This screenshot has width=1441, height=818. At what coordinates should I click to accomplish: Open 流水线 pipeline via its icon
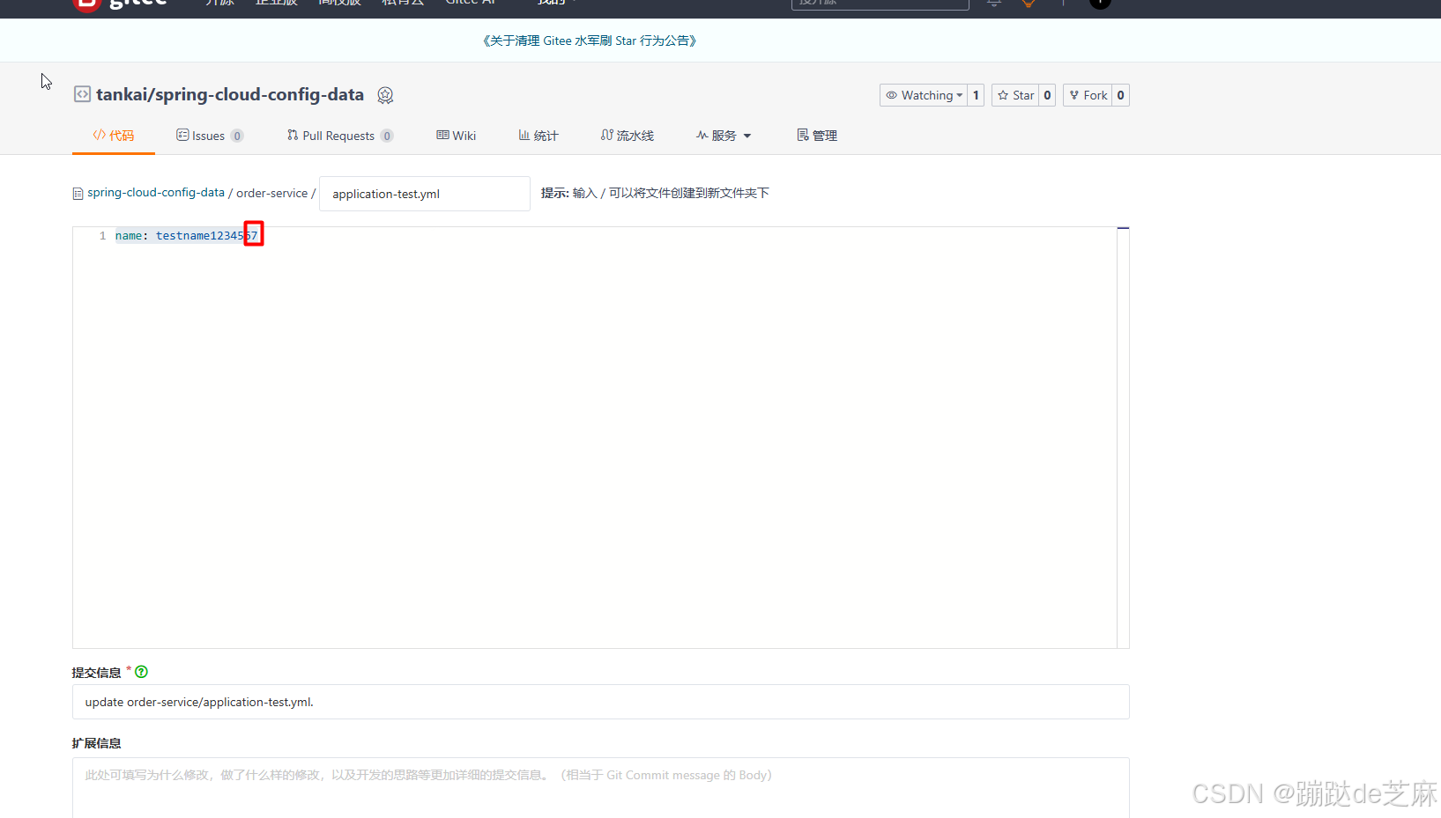click(x=606, y=135)
